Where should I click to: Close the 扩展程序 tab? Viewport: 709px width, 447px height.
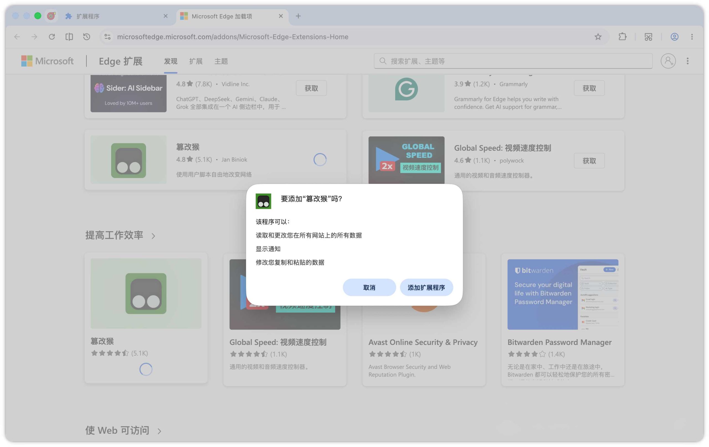[165, 16]
